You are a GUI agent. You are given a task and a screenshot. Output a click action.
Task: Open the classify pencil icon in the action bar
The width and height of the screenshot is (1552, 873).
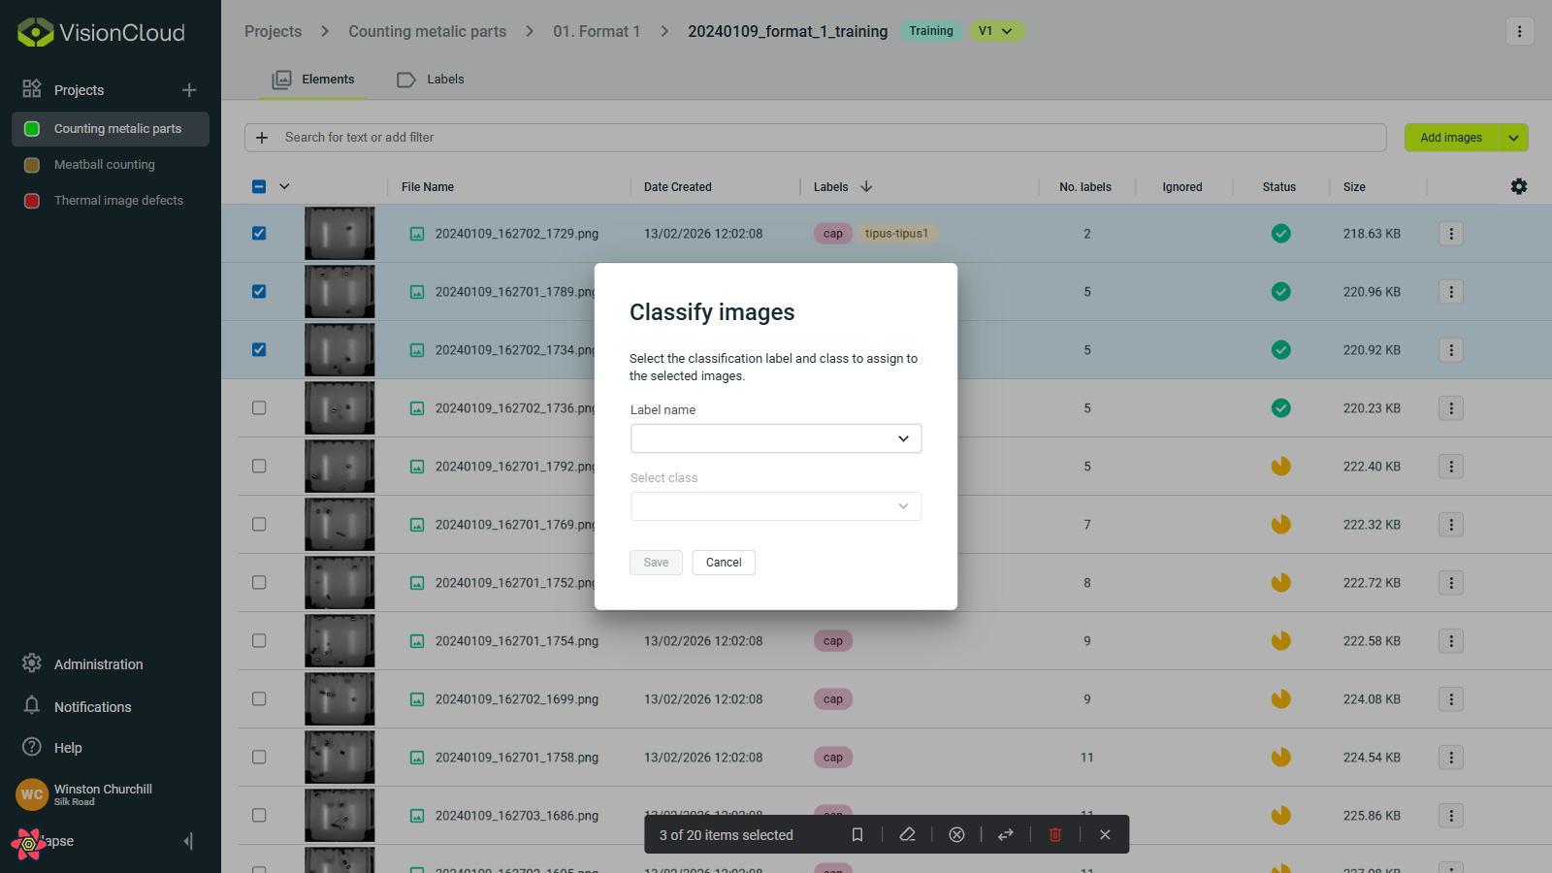tap(907, 834)
